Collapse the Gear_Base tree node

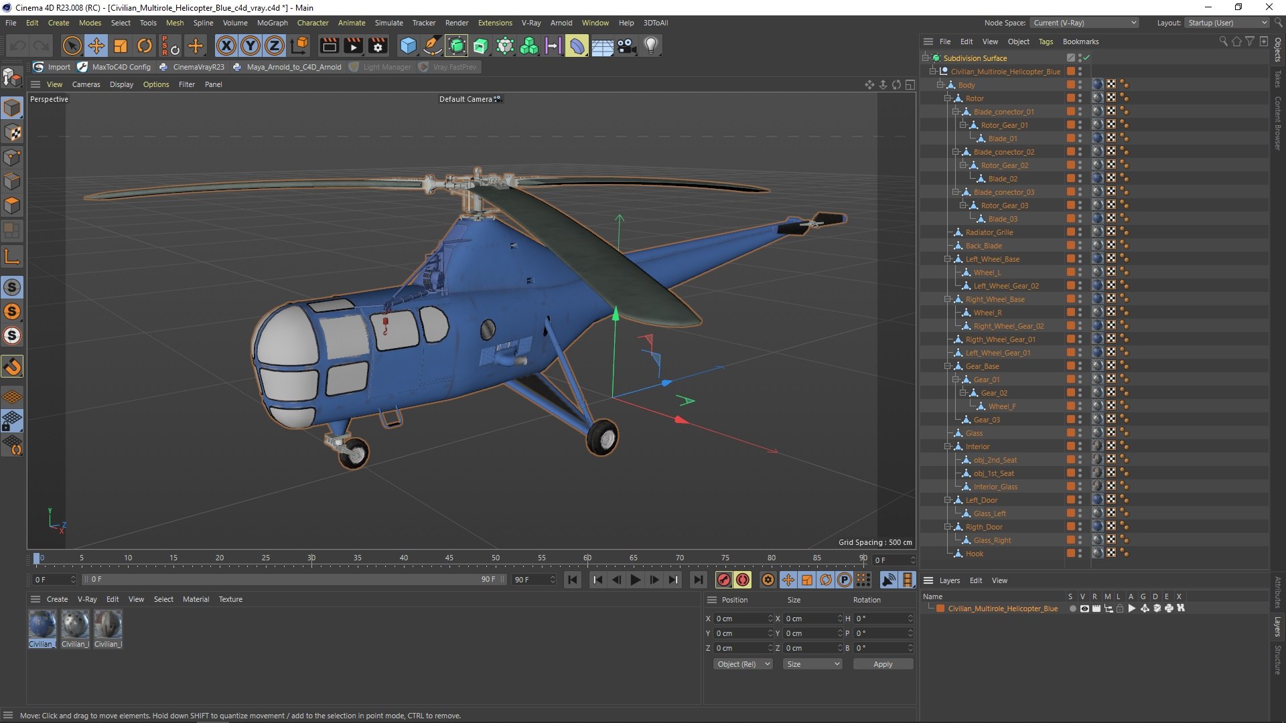click(948, 366)
